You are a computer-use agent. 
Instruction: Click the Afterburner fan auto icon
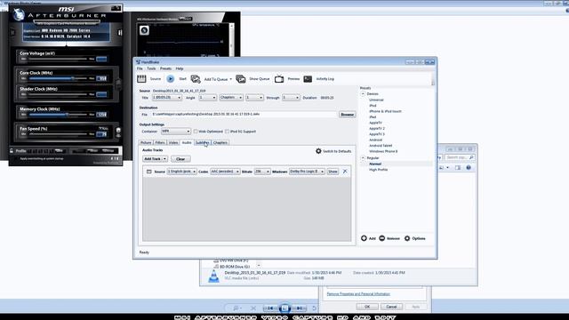[118, 131]
